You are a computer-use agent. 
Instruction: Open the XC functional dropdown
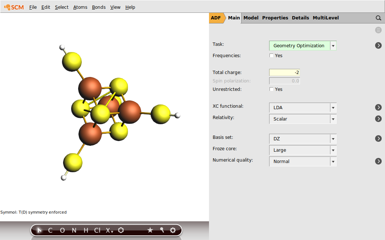333,107
